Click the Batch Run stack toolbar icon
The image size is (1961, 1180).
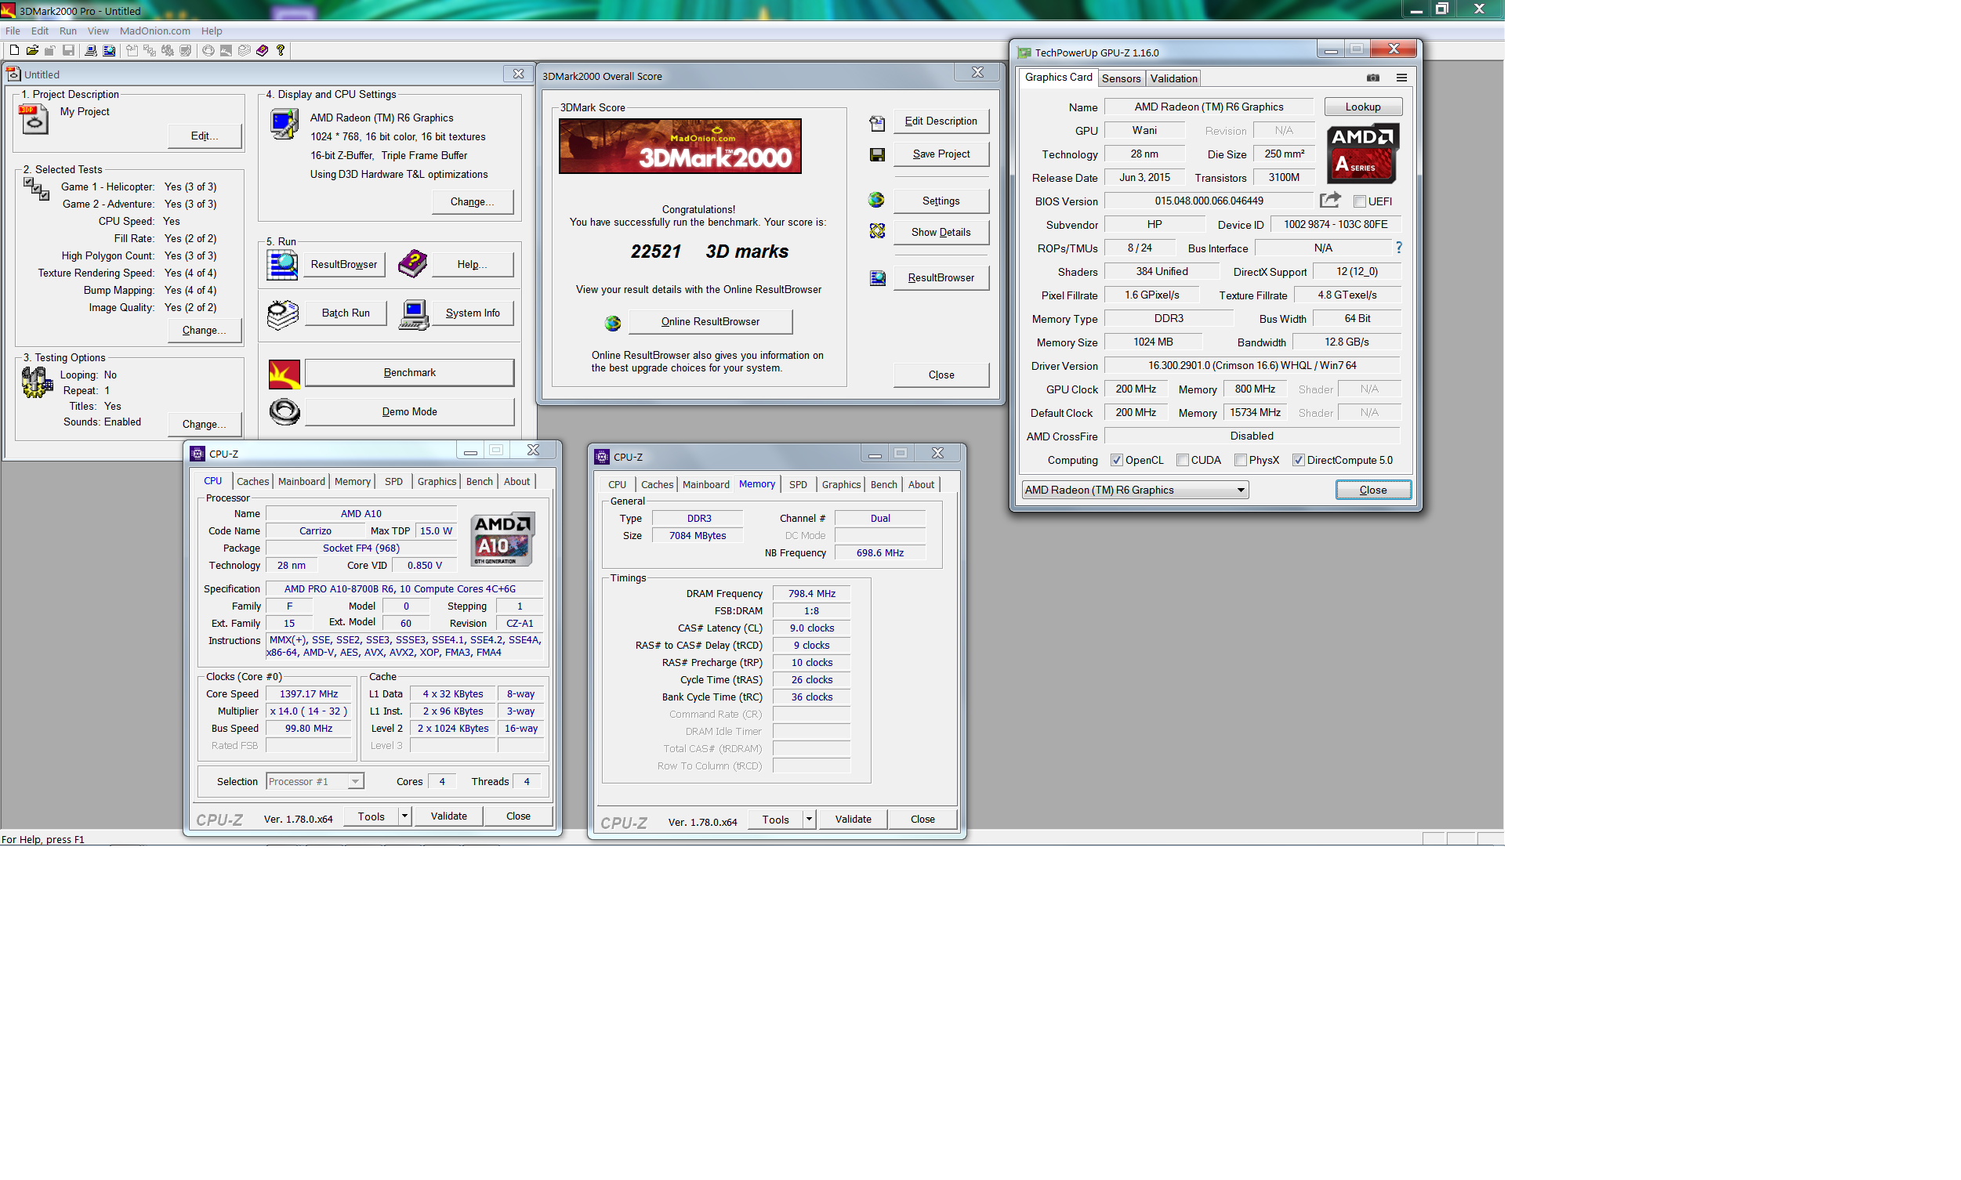(x=244, y=51)
